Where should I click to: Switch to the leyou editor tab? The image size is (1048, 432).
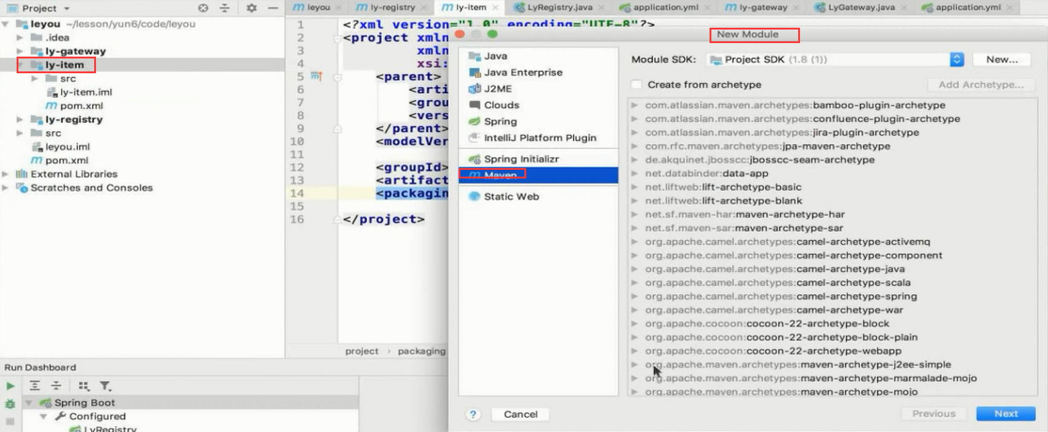[x=318, y=7]
